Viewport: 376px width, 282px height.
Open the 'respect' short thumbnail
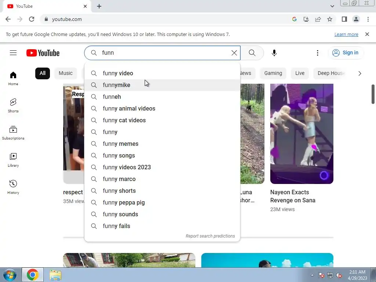point(73,134)
